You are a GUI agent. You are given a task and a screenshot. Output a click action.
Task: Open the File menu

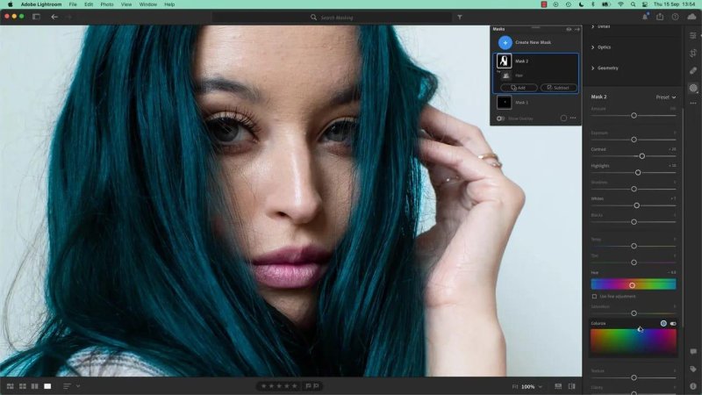coord(73,4)
